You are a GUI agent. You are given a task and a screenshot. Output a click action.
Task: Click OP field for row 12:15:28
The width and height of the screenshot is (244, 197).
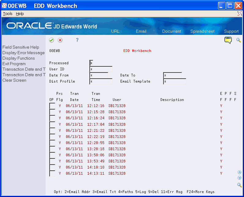pyautogui.click(x=52, y=112)
